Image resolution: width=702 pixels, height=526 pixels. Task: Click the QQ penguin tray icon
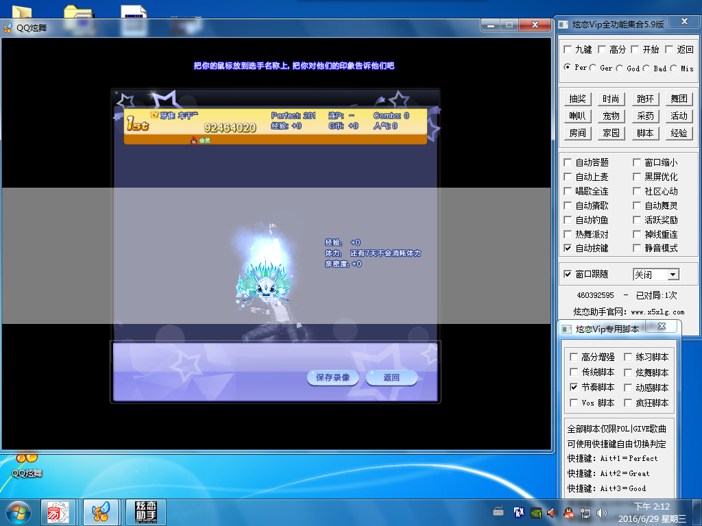[x=568, y=512]
